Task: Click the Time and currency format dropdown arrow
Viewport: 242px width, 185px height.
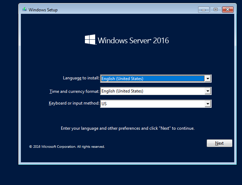Action: (x=208, y=91)
